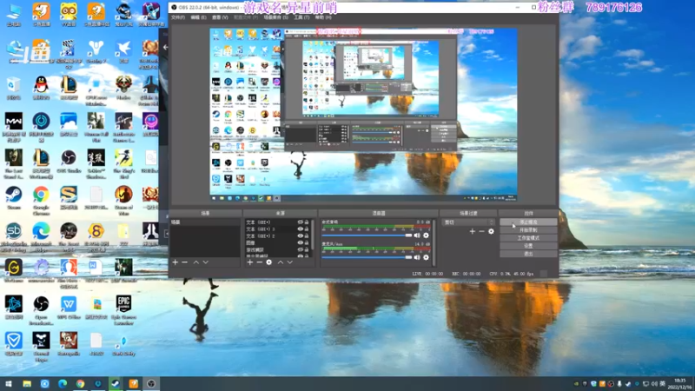Open the 查看(V) menu in OBS

[220, 17]
